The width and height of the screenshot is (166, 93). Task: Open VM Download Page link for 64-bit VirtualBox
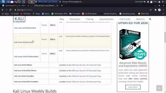point(86,76)
